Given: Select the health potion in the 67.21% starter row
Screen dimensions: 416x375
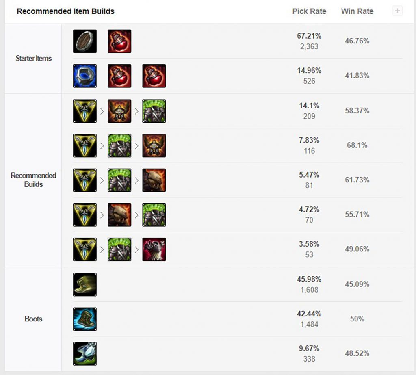Looking at the screenshot, I should coord(119,41).
